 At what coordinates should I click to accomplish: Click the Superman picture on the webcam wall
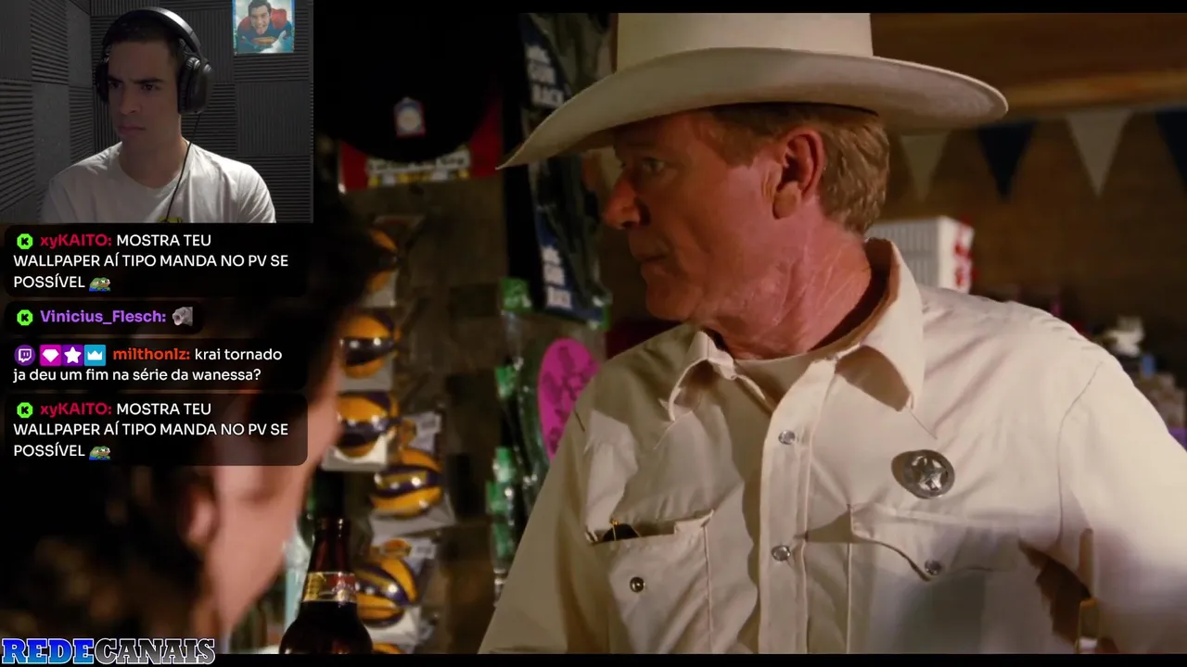(x=263, y=26)
